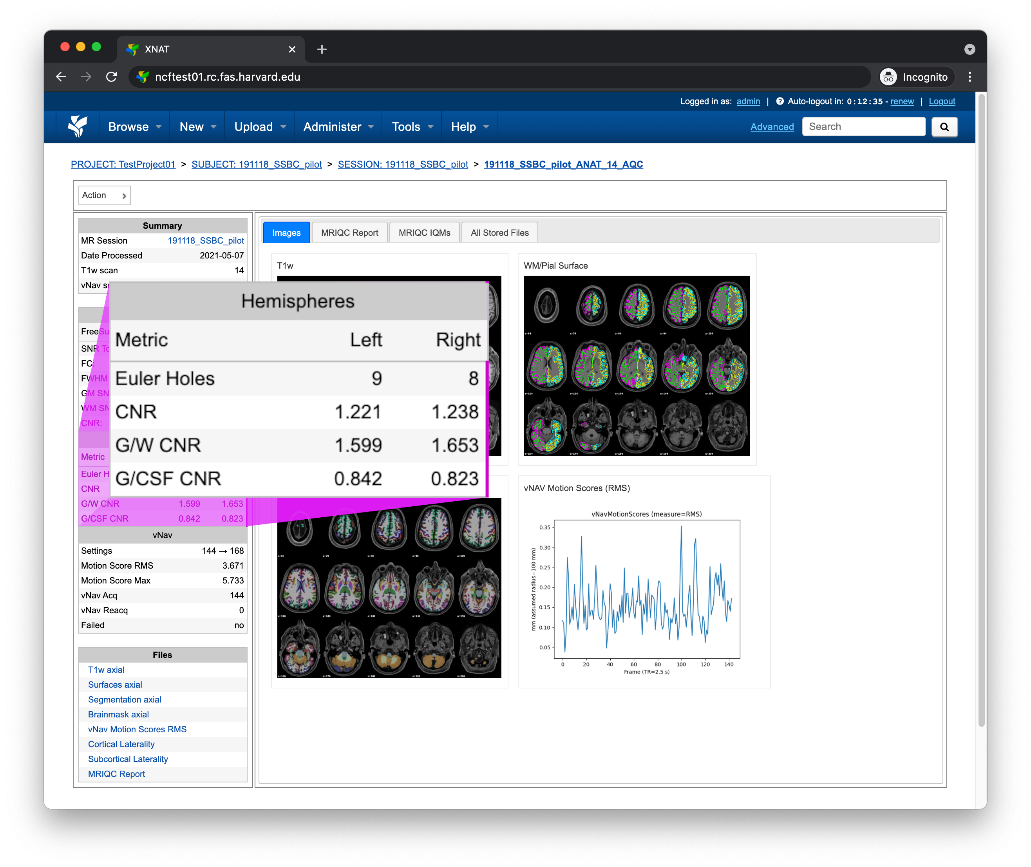
Task: Click in the Search input field
Action: coord(863,127)
